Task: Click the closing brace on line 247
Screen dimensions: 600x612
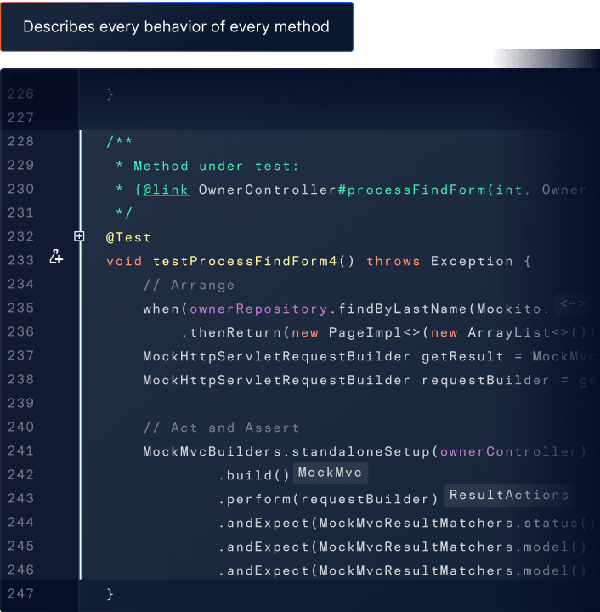Action: coord(110,594)
